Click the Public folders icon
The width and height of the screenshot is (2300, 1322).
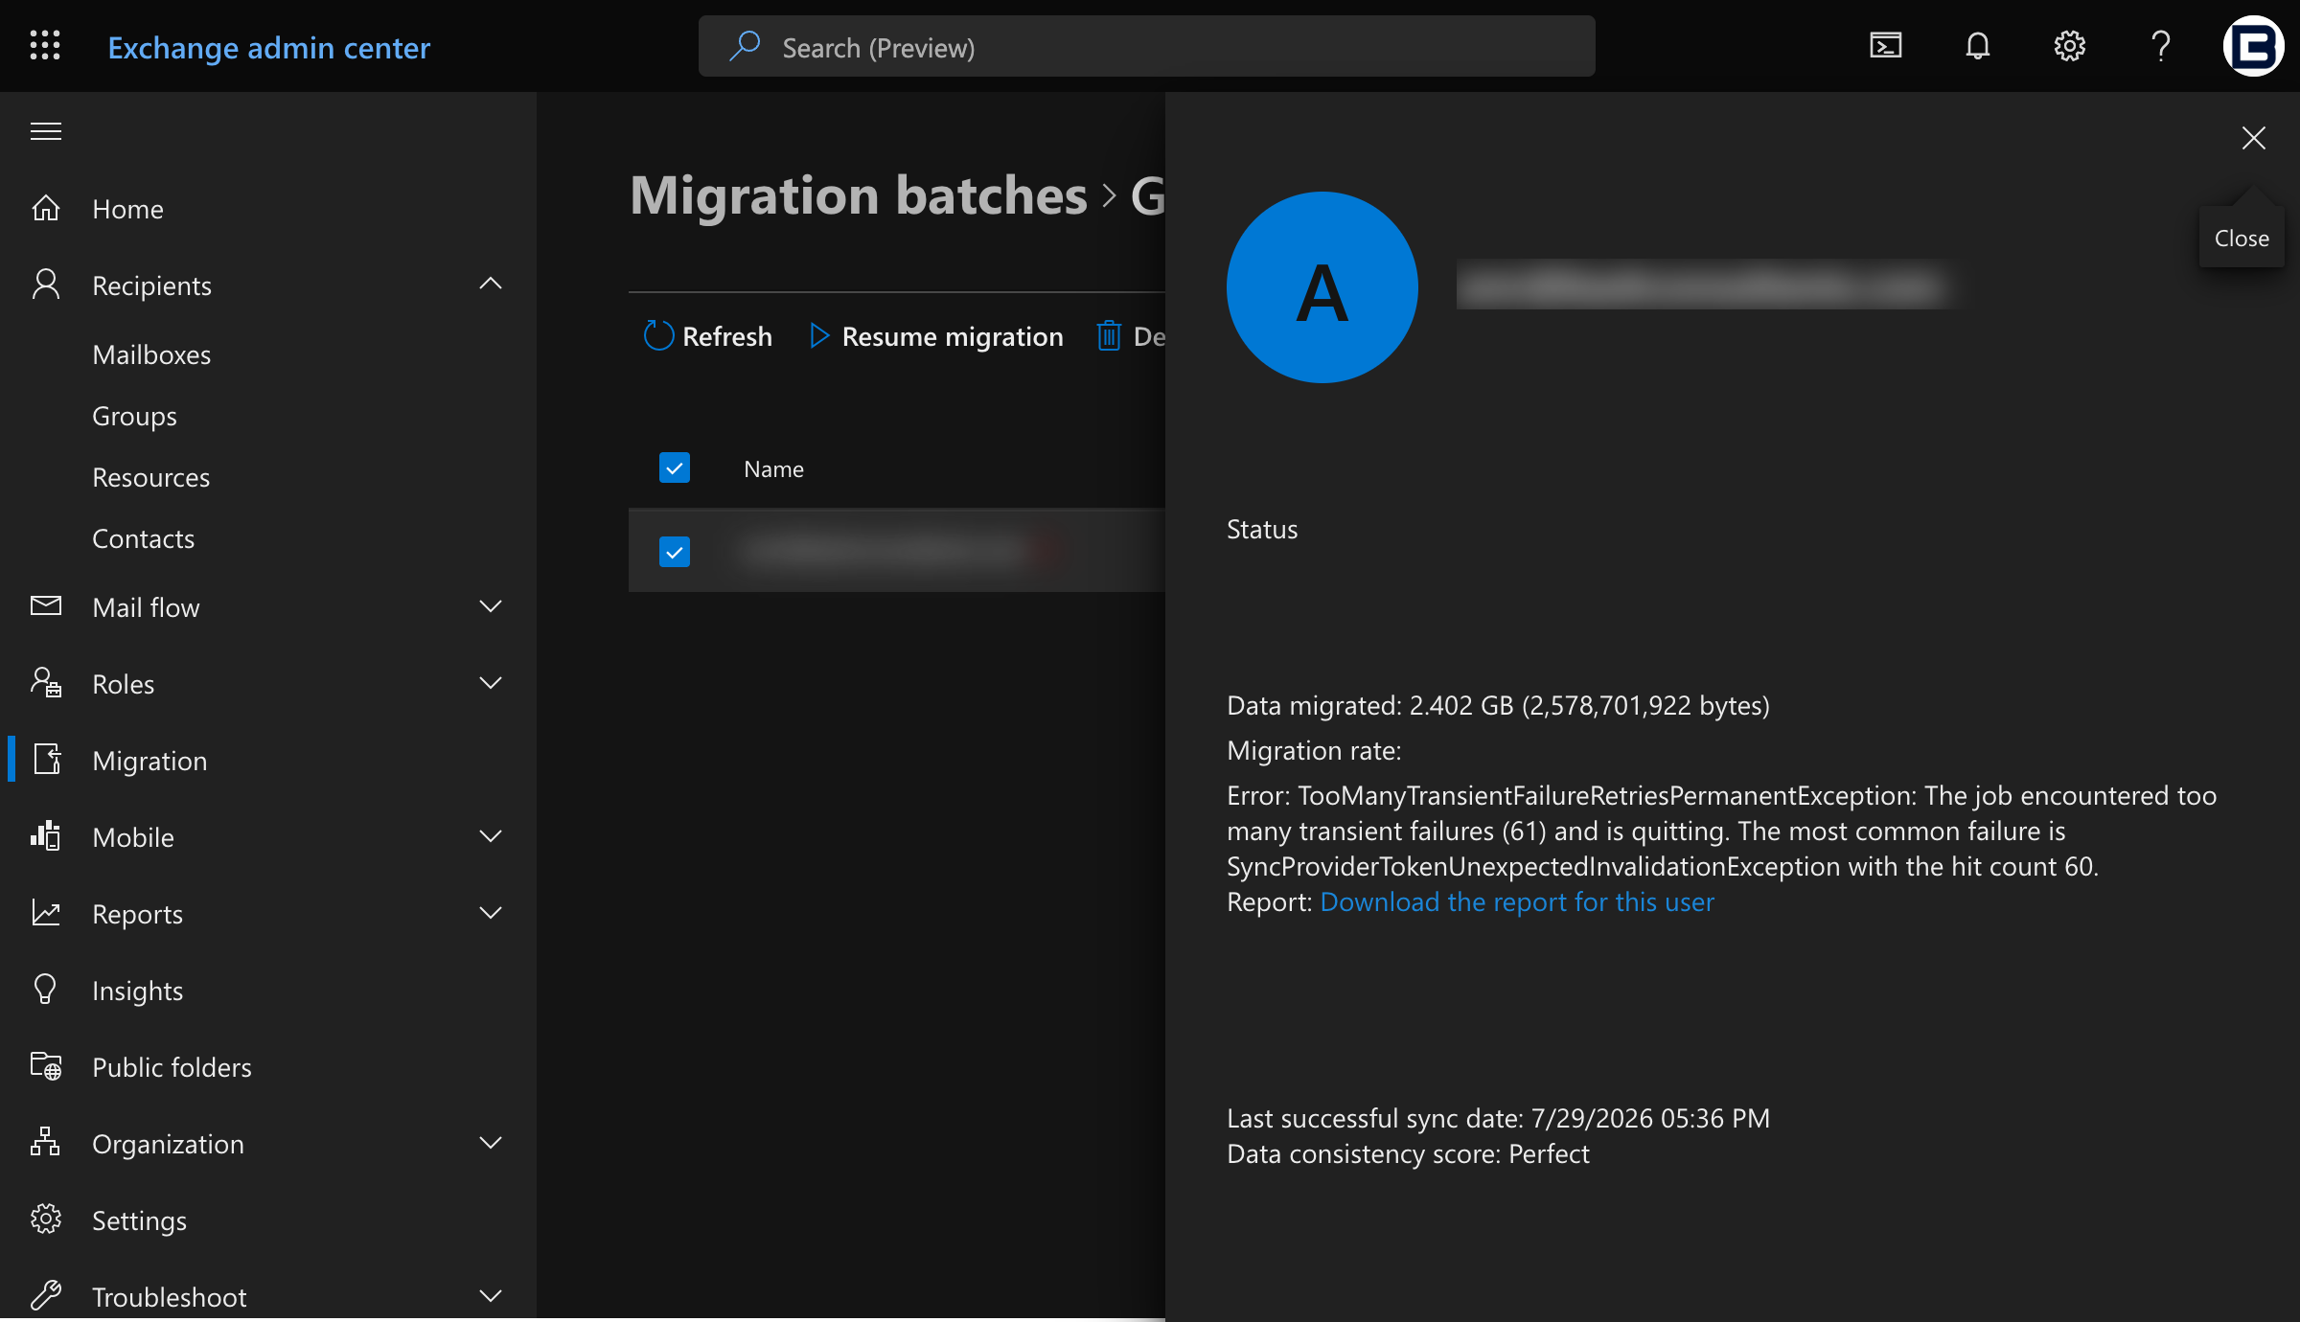46,1065
